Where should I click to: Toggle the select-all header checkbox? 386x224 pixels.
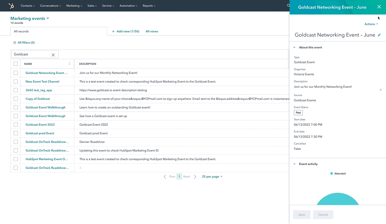point(16,64)
